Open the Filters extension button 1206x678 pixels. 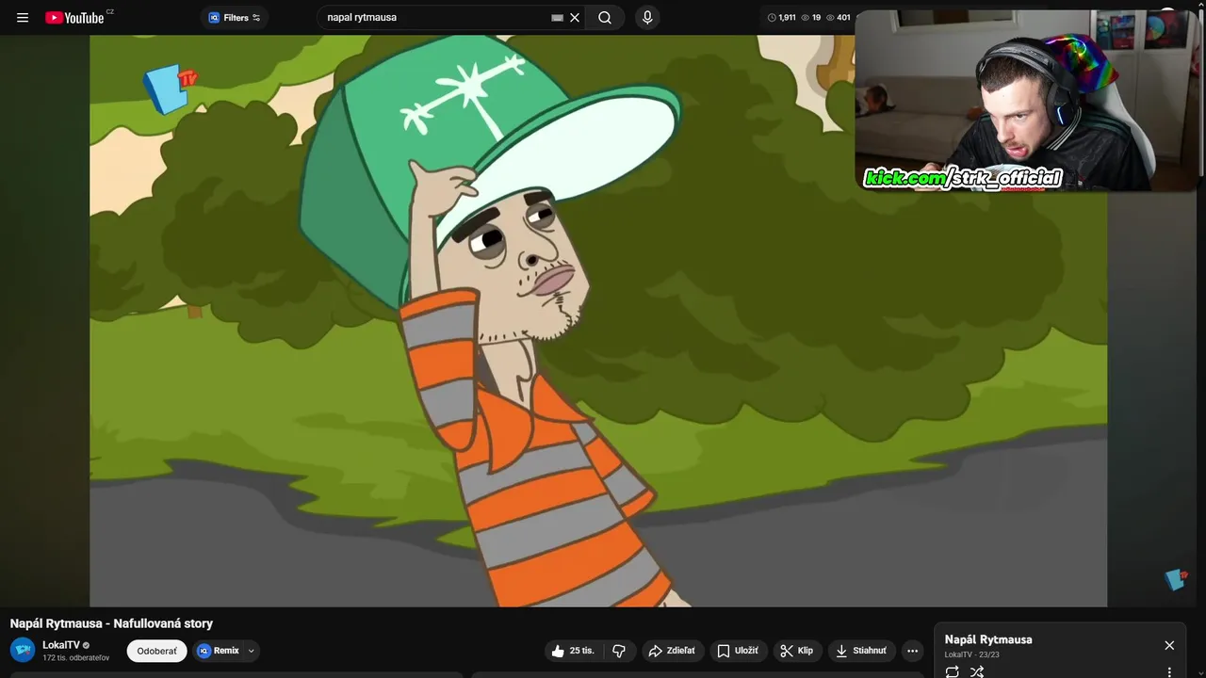pyautogui.click(x=235, y=17)
